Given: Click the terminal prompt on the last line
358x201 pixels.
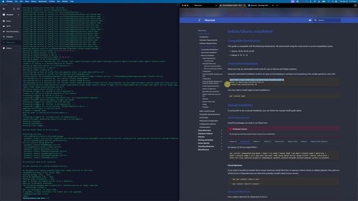Looking at the screenshot, I should (x=36, y=198).
